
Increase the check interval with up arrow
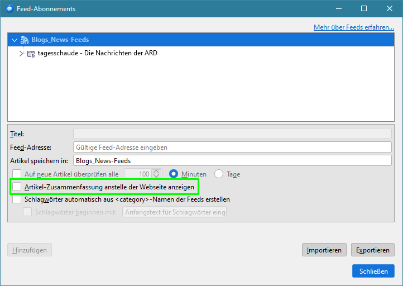coord(156,171)
